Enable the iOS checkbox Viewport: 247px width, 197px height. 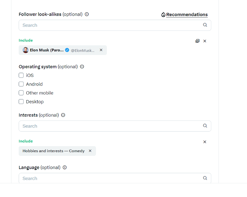click(x=21, y=75)
